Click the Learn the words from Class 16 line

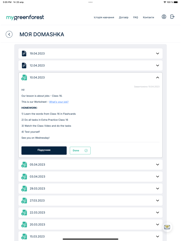click(49, 114)
